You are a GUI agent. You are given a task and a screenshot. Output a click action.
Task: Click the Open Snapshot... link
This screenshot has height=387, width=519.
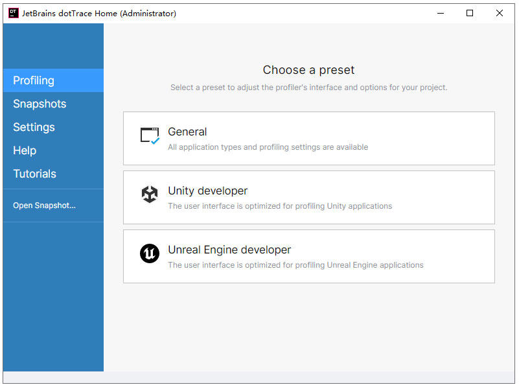tap(44, 205)
